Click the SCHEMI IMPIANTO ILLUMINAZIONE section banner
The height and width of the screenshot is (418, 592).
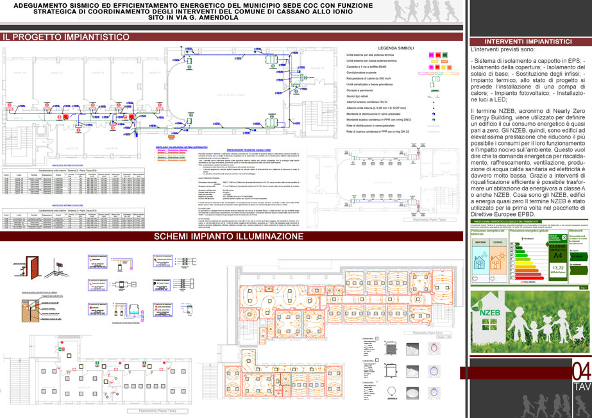click(x=231, y=237)
